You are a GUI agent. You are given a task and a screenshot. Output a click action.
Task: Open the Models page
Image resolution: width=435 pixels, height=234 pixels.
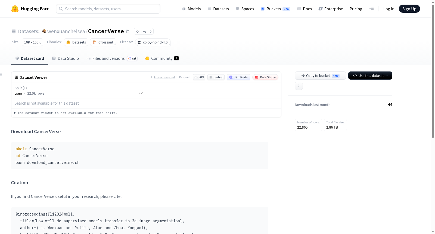coord(191,9)
